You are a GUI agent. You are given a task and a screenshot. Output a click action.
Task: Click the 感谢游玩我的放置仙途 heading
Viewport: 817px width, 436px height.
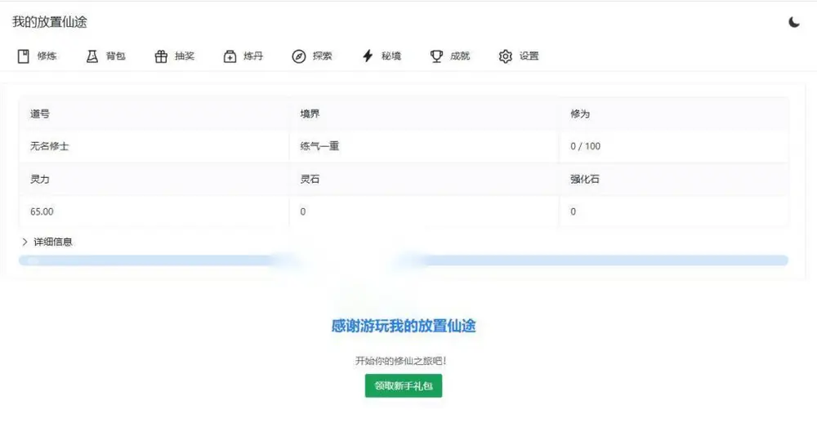click(404, 326)
